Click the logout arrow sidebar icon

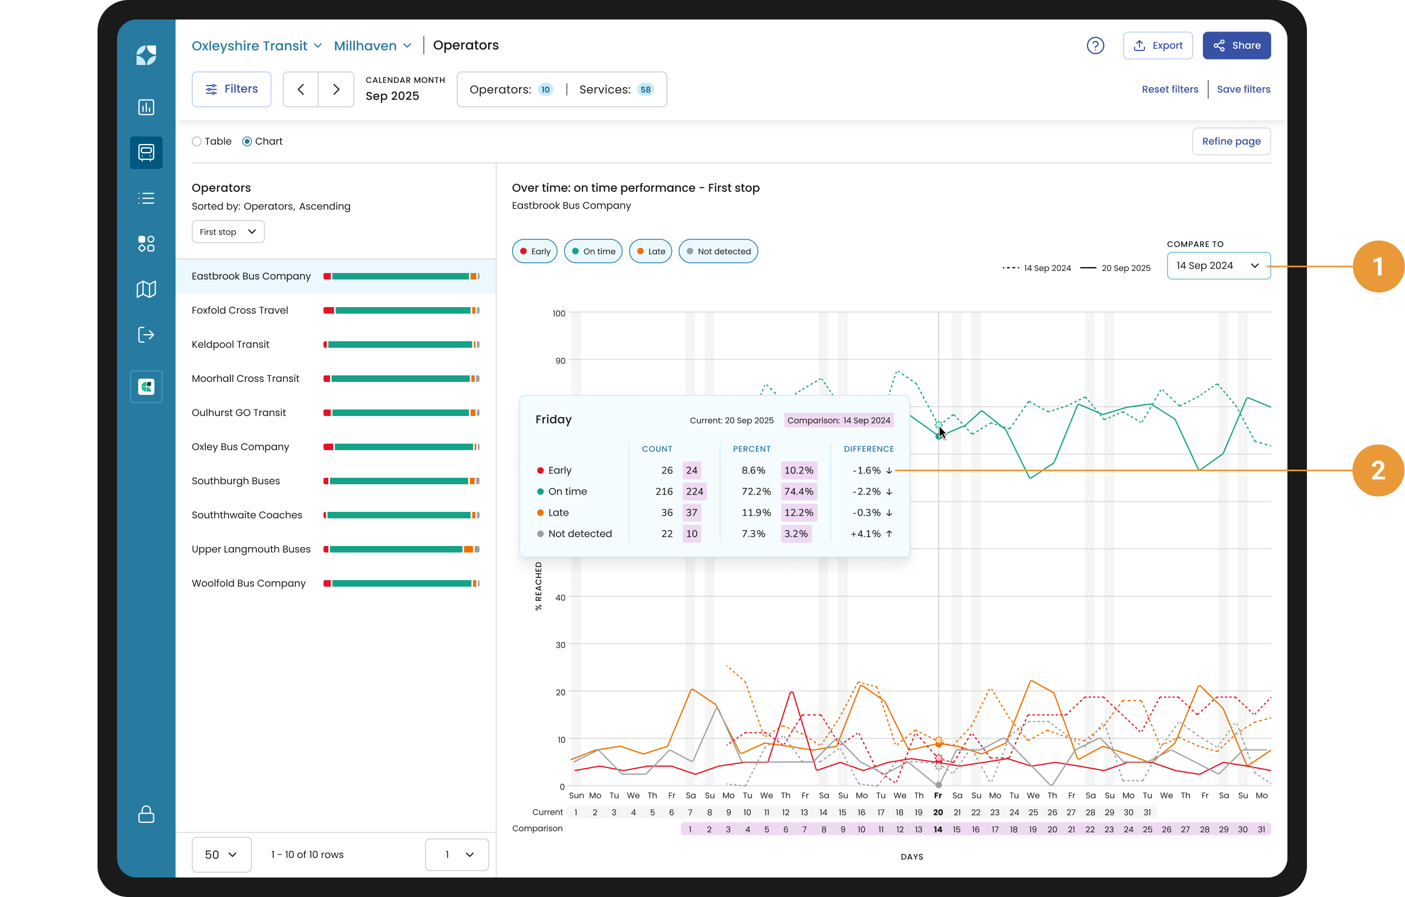(x=146, y=335)
